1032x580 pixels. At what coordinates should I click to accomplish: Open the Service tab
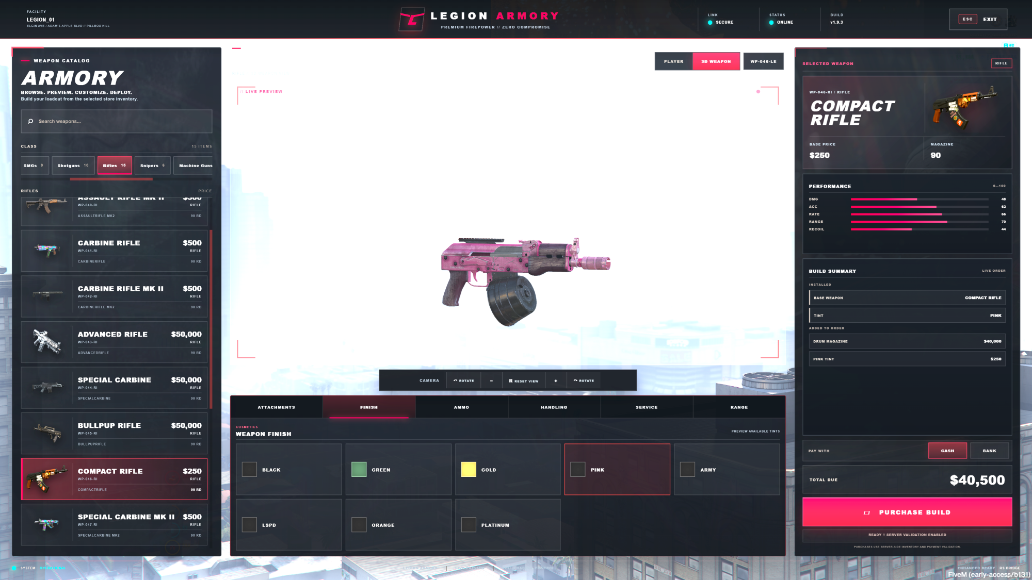[647, 407]
